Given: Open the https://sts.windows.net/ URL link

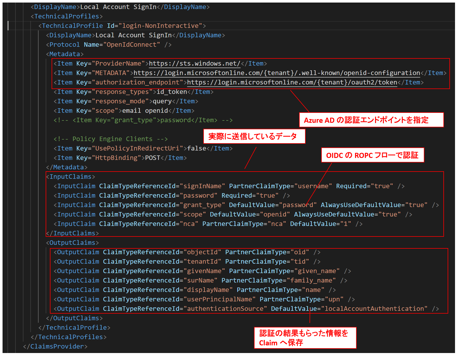Looking at the screenshot, I should click(x=194, y=64).
